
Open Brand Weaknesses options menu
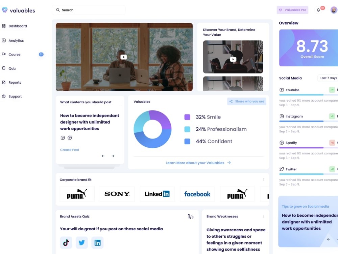tap(263, 216)
